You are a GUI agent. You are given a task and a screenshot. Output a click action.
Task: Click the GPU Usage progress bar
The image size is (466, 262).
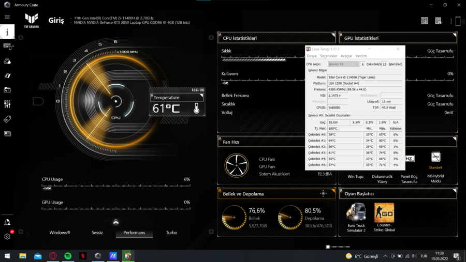(x=116, y=209)
